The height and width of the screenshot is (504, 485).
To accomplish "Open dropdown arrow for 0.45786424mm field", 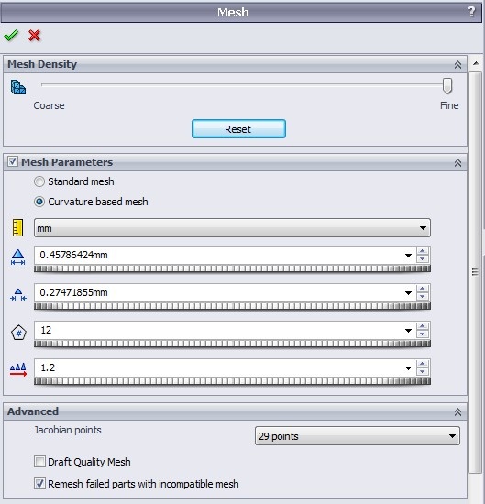I will coord(408,256).
